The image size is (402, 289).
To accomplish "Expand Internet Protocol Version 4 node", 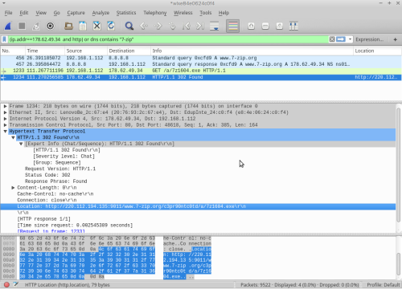I will (x=5, y=119).
